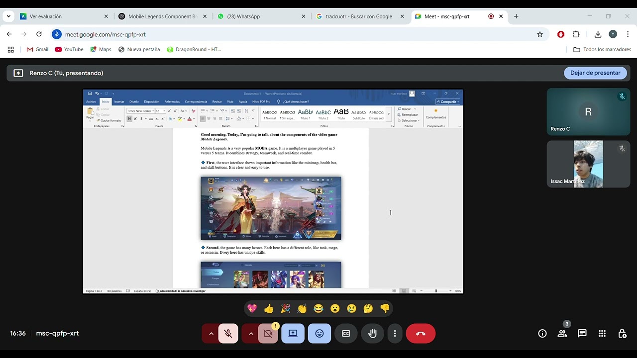Image resolution: width=637 pixels, height=358 pixels.
Task: Open meeting details info icon
Action: coord(542,334)
